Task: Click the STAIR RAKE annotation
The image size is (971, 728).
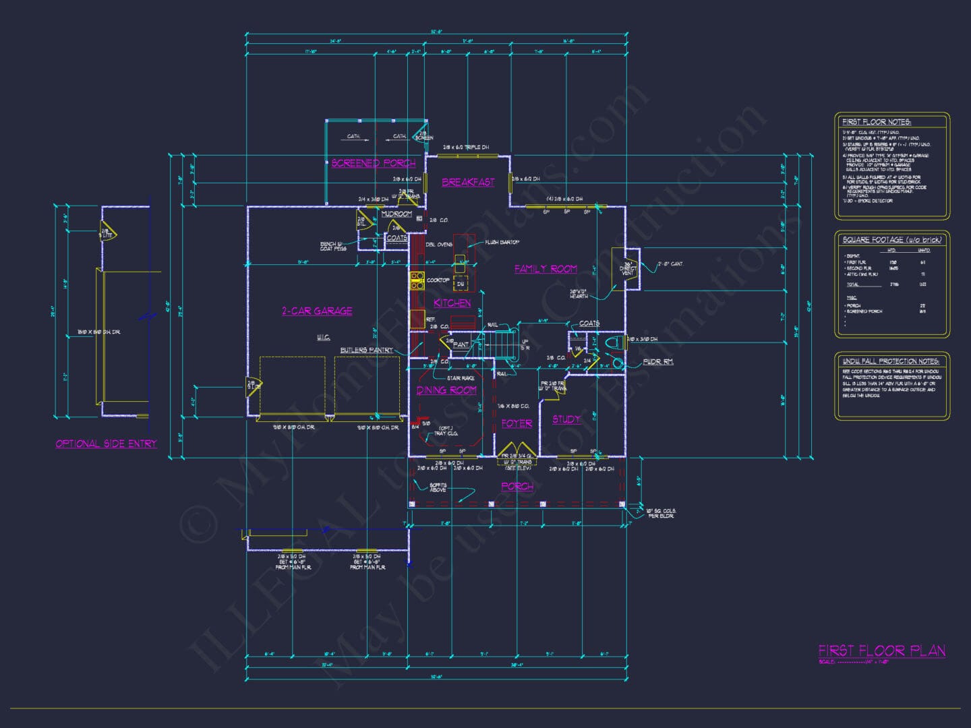Action: coord(460,378)
